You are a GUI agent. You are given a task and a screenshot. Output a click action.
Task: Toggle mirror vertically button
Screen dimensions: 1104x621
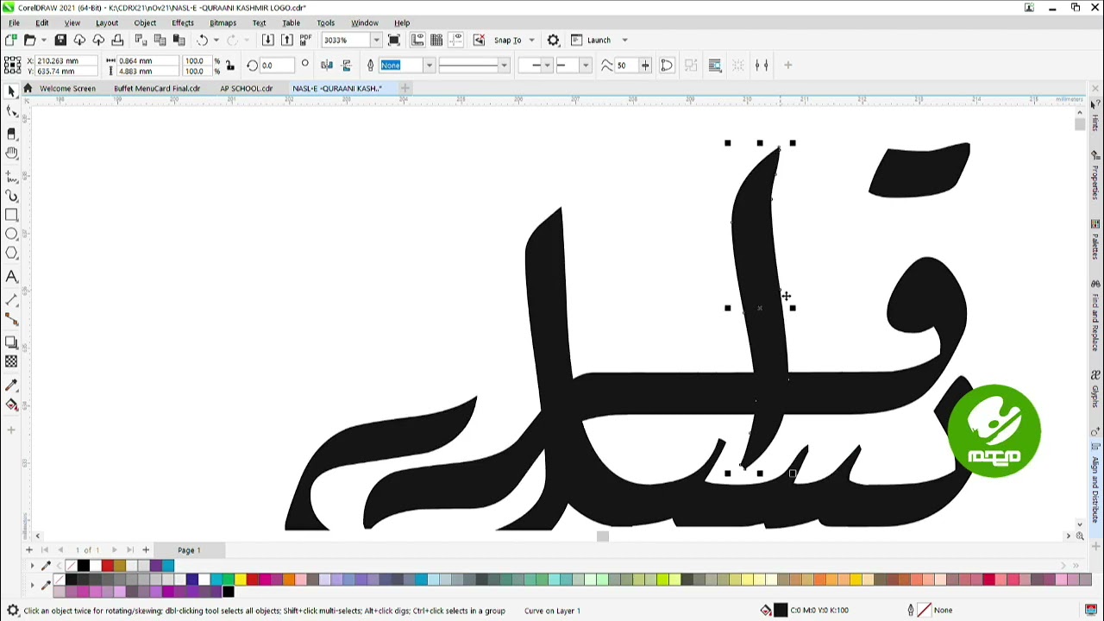(347, 66)
